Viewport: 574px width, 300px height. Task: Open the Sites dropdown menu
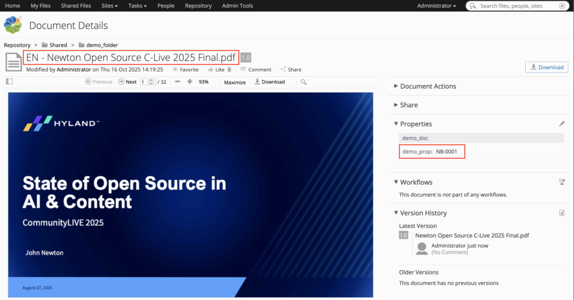[x=109, y=6]
